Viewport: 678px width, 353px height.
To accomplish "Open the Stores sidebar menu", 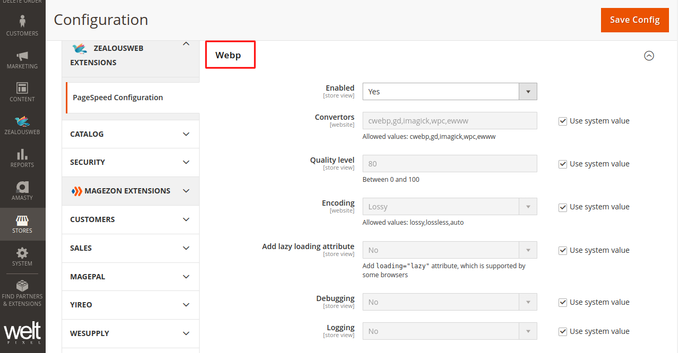I will point(22,224).
